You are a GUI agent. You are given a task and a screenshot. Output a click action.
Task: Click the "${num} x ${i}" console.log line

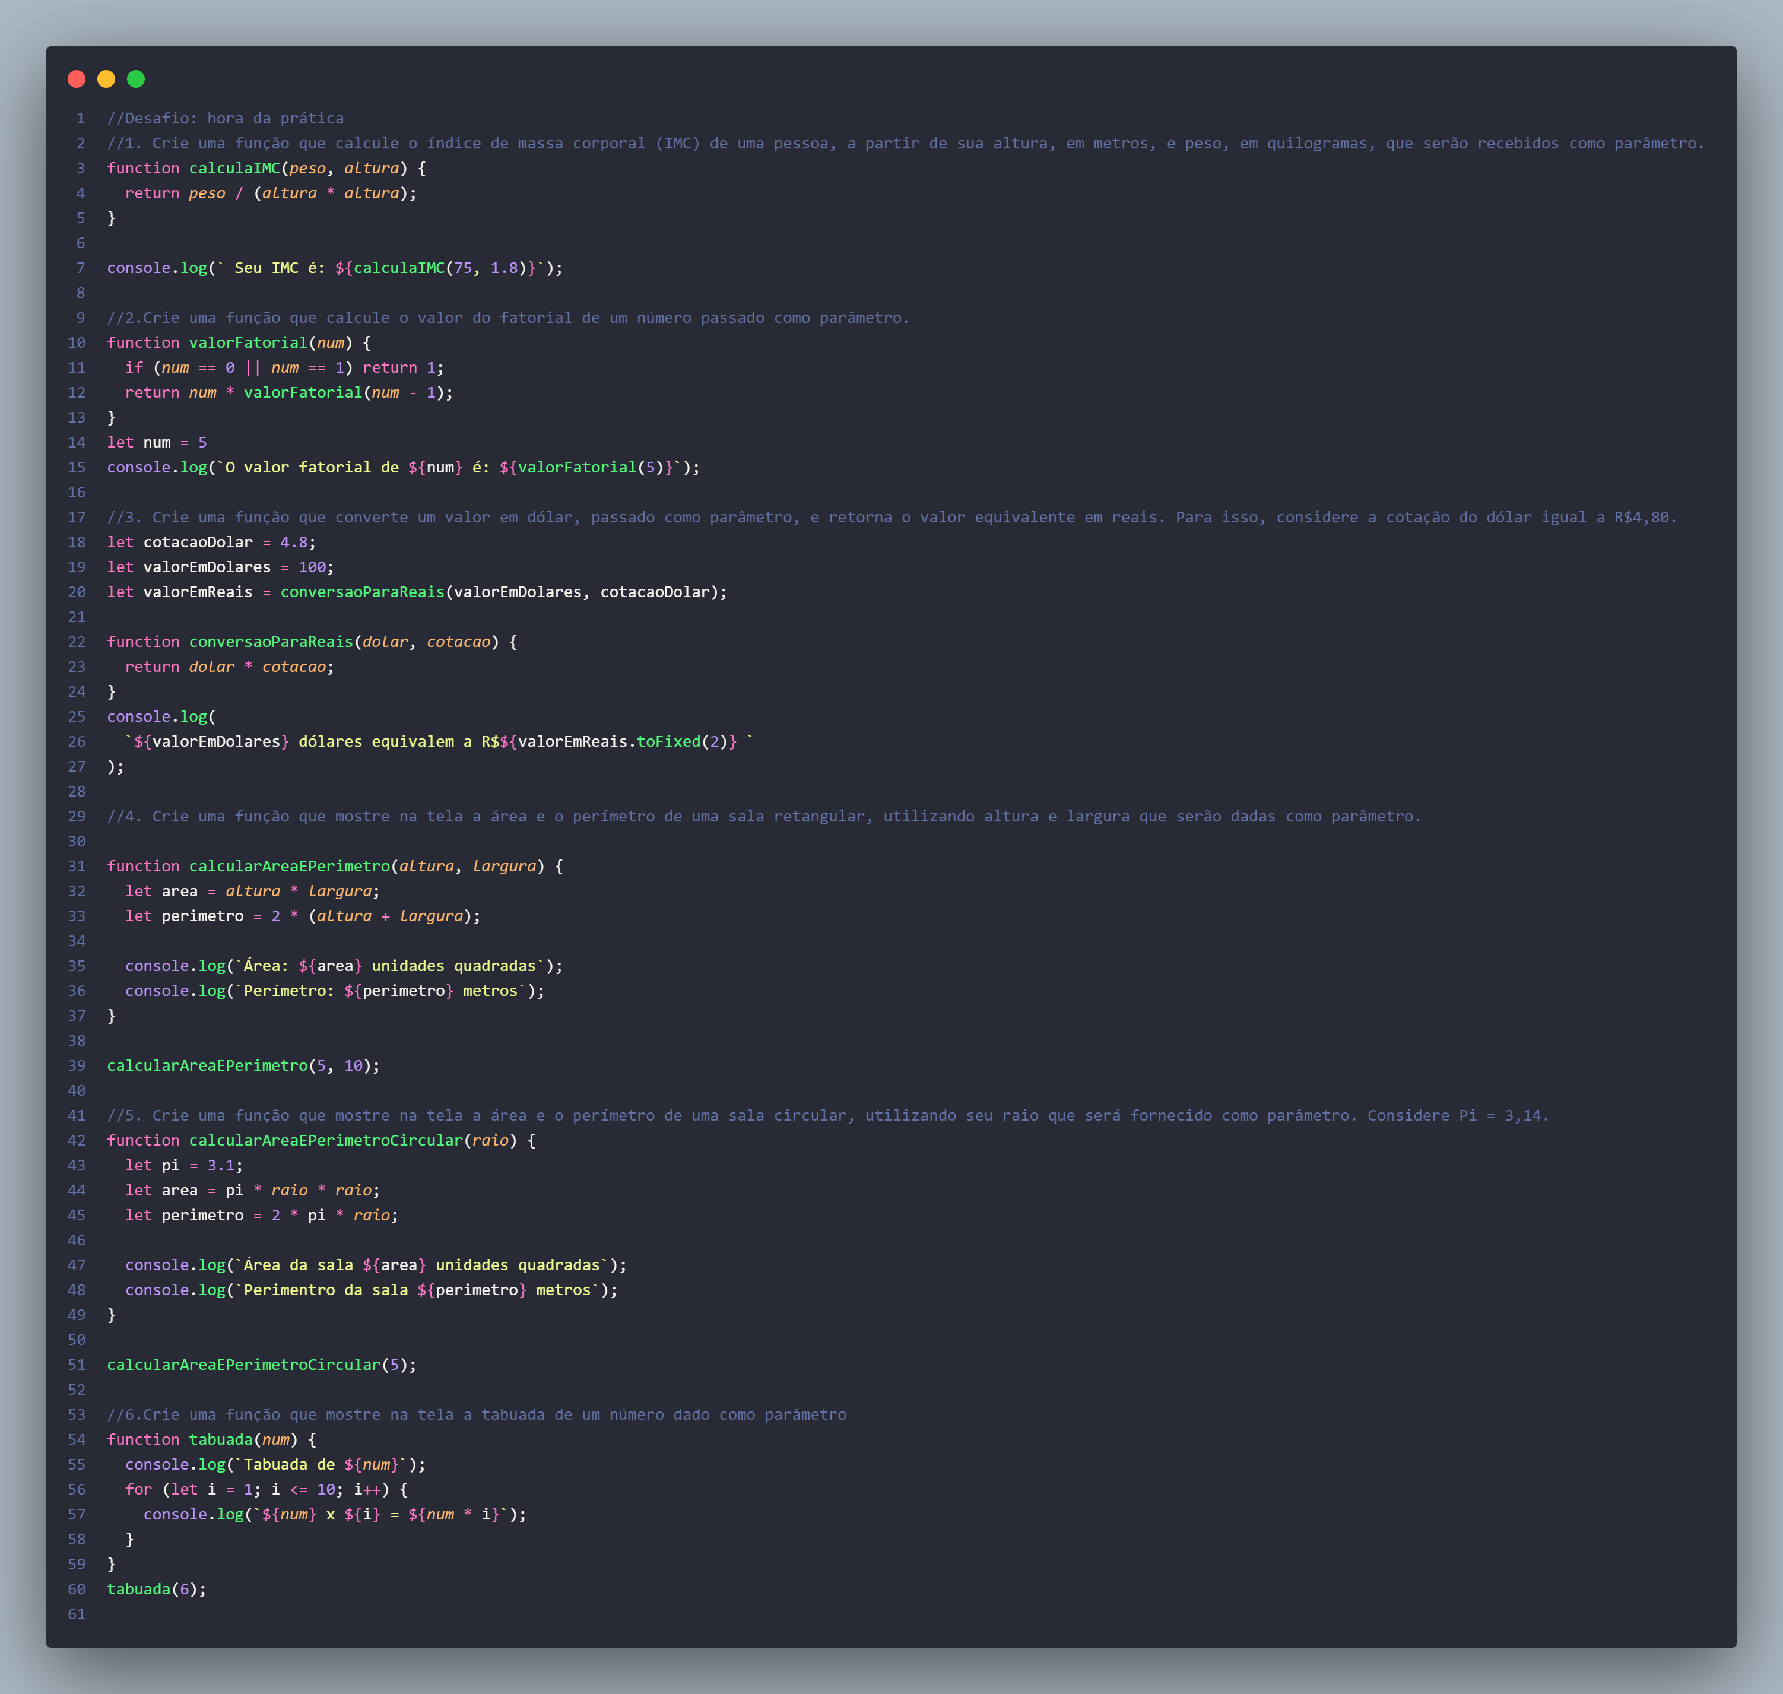coord(335,1514)
